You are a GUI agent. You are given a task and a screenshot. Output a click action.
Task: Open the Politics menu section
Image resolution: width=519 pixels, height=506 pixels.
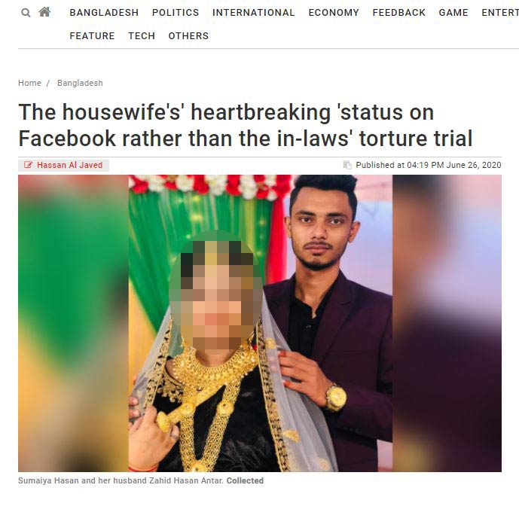click(176, 13)
